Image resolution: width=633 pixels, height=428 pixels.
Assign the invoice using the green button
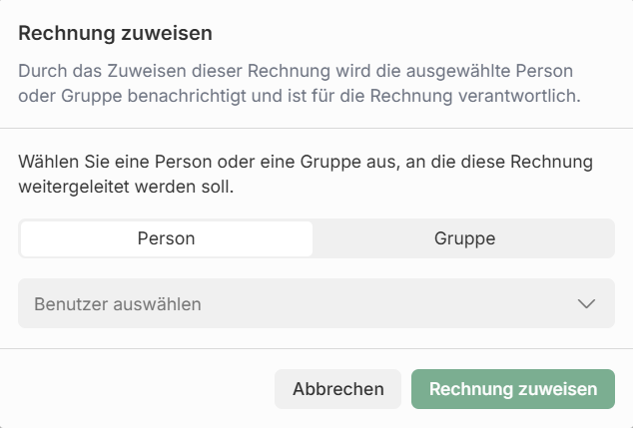coord(513,389)
